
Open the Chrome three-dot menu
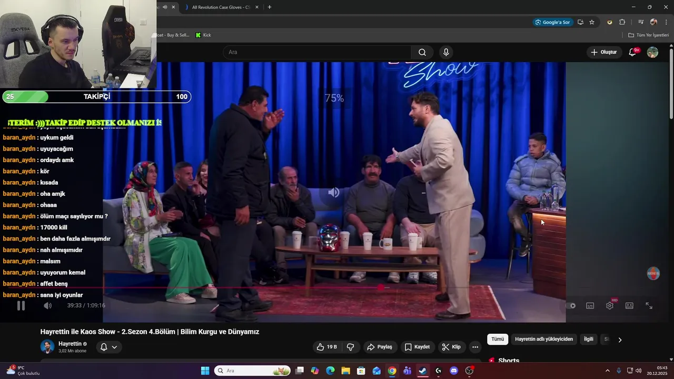666,22
